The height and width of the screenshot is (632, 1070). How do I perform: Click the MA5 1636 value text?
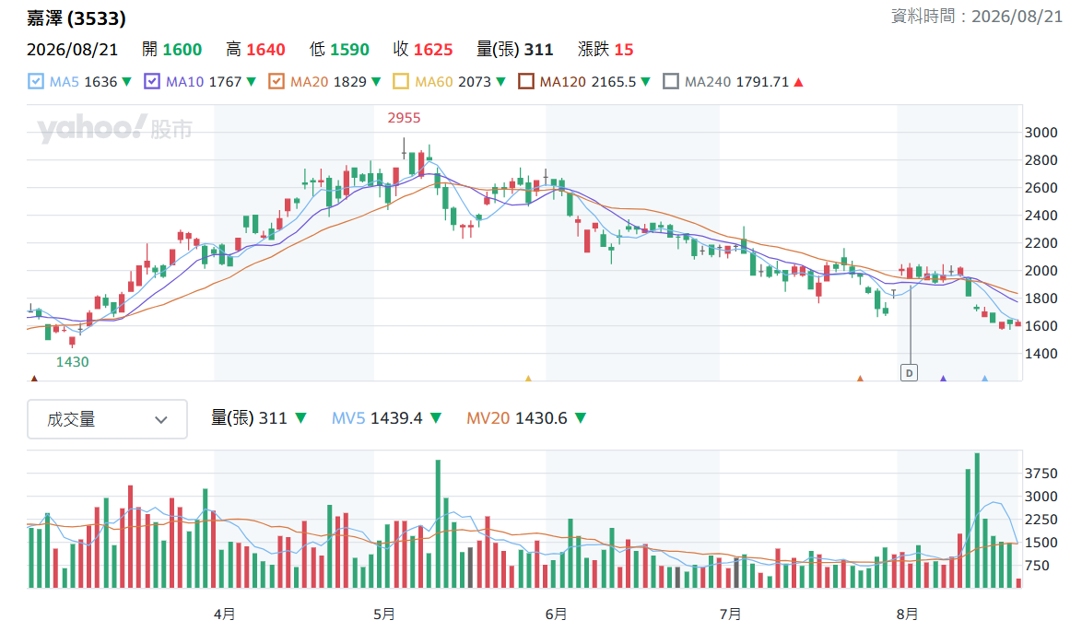(x=83, y=82)
